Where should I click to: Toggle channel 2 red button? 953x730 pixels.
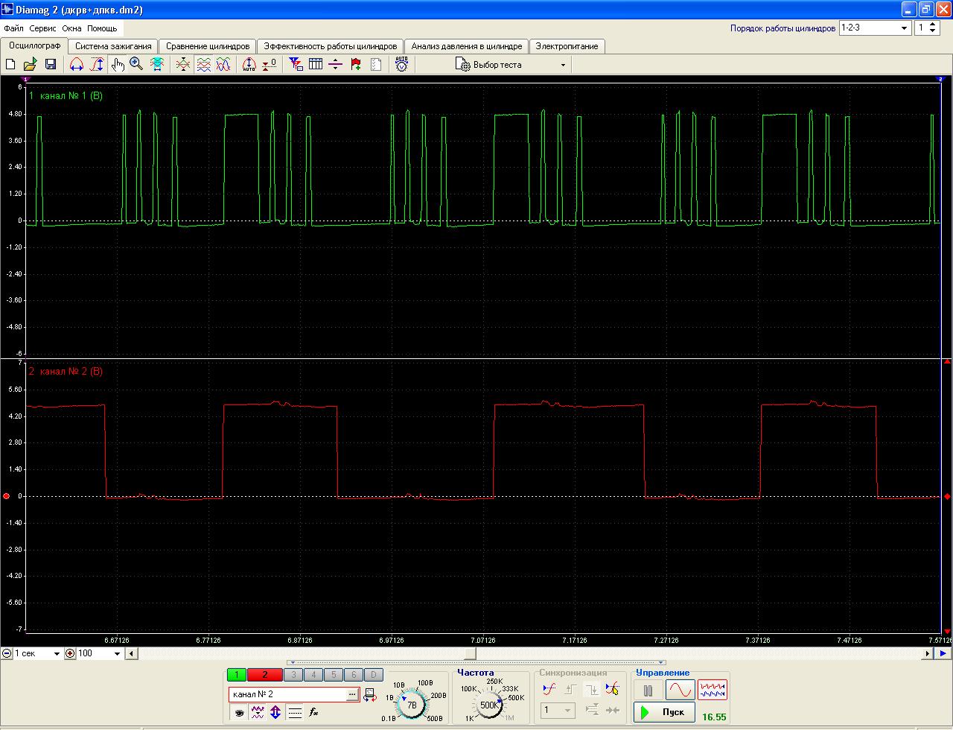tap(264, 675)
